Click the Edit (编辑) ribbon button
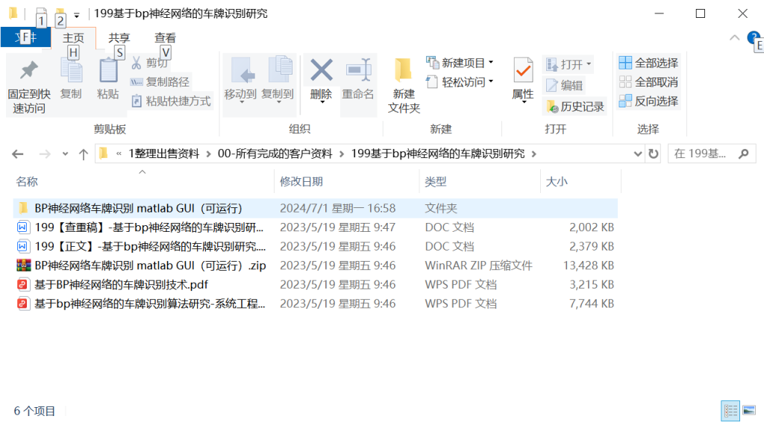Image resolution: width=764 pixels, height=422 pixels. point(564,85)
